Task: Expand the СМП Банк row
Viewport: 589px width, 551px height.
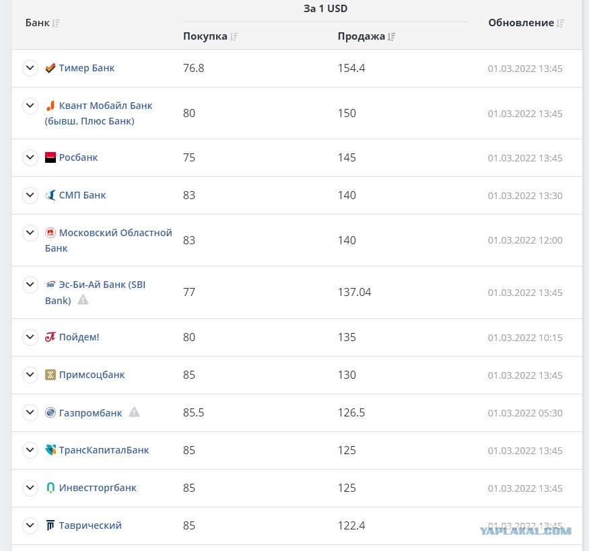Action: [30, 195]
